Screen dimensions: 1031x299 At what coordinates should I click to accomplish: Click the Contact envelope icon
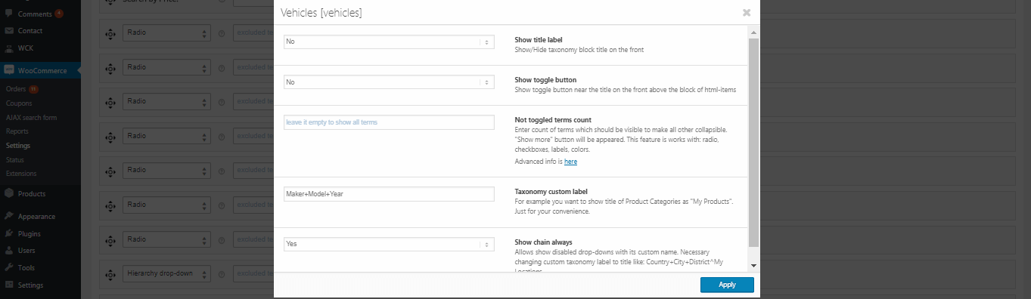pos(9,31)
